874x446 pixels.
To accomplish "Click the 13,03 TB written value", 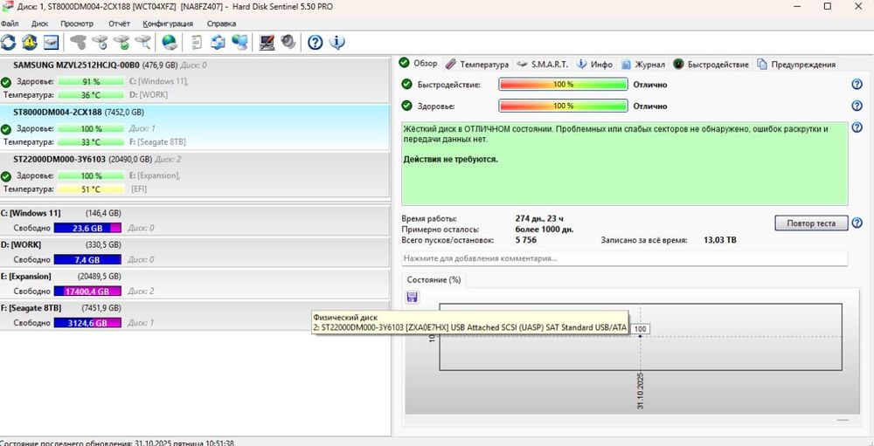I will (719, 241).
